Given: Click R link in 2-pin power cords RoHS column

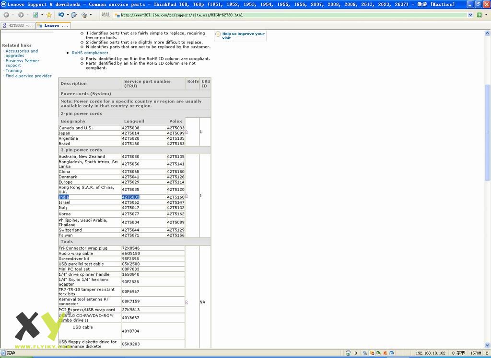Looking at the screenshot, I should tap(187, 132).
